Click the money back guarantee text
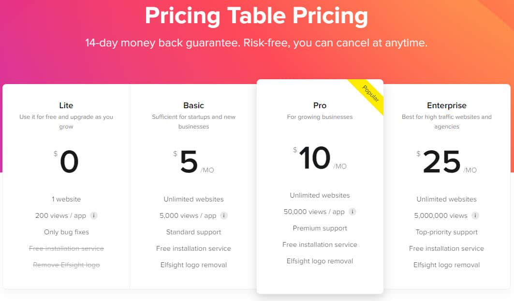The width and height of the screenshot is (514, 301). 257,43
